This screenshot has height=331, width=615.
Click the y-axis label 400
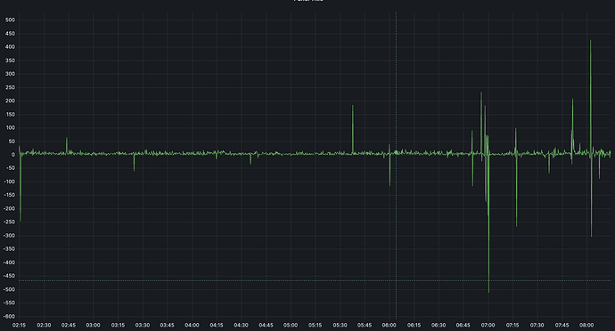pyautogui.click(x=11, y=47)
